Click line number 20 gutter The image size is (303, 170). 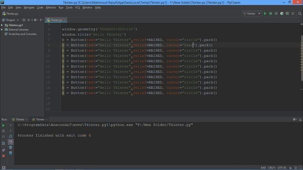pyautogui.click(x=48, y=109)
